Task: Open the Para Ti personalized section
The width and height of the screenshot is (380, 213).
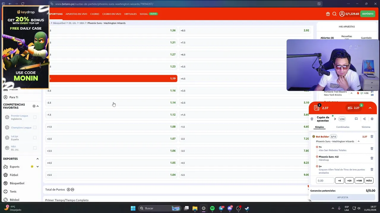Action: click(14, 97)
